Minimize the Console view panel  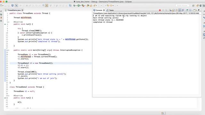click(199, 10)
